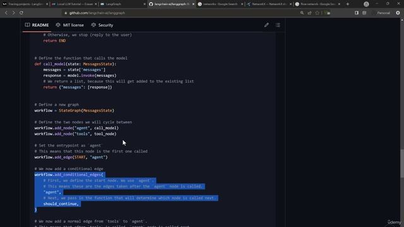This screenshot has height=227, width=404.
Task: Reload the GitHub page
Action: (21, 13)
